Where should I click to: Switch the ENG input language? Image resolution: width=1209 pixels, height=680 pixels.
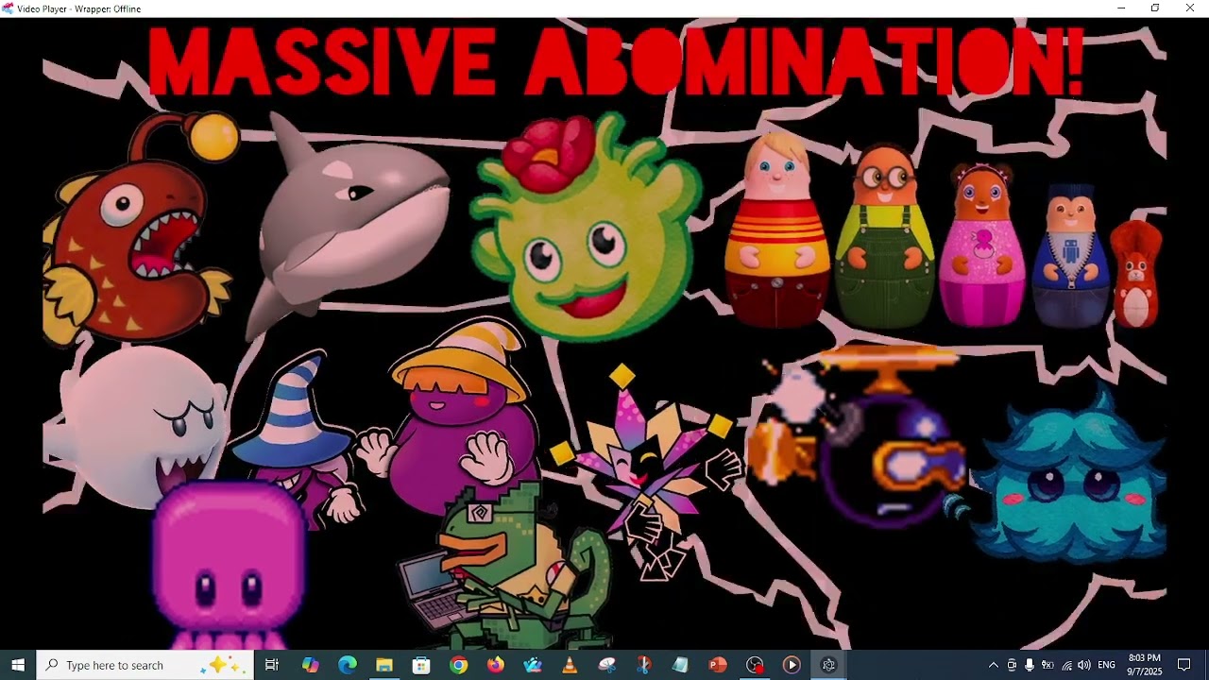(x=1107, y=665)
